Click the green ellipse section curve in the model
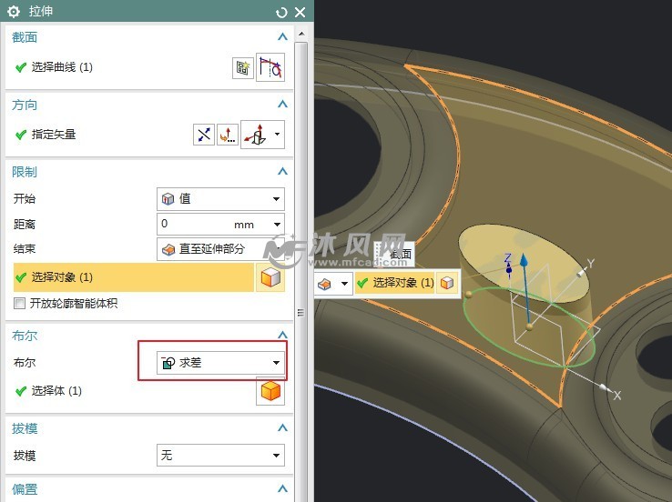This screenshot has width=672, height=502. point(528,327)
